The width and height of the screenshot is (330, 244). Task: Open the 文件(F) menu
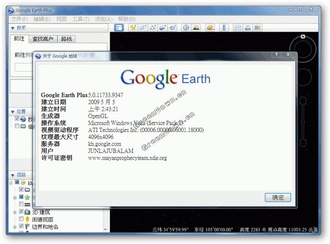point(20,19)
